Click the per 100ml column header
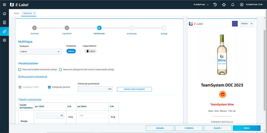 [x=39, y=106]
